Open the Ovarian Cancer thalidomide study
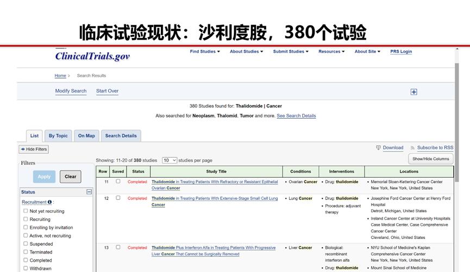 215,185
